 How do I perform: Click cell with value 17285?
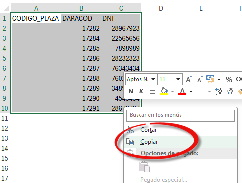click(81, 48)
